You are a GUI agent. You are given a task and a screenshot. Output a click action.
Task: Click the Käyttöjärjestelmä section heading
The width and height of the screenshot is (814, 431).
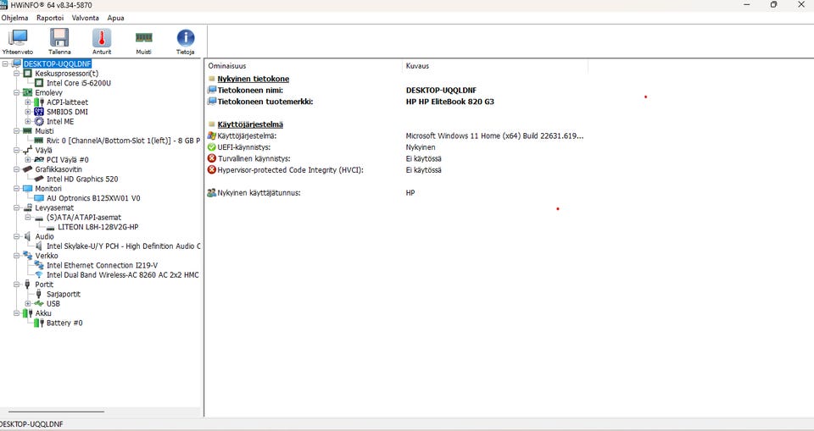click(x=250, y=124)
